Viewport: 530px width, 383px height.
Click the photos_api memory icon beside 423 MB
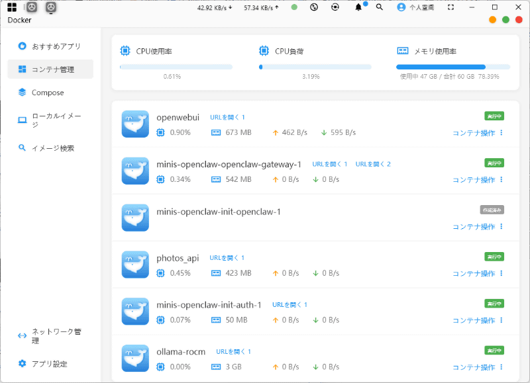click(216, 273)
